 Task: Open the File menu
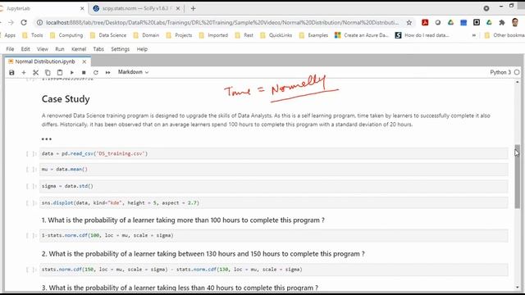tap(10, 49)
